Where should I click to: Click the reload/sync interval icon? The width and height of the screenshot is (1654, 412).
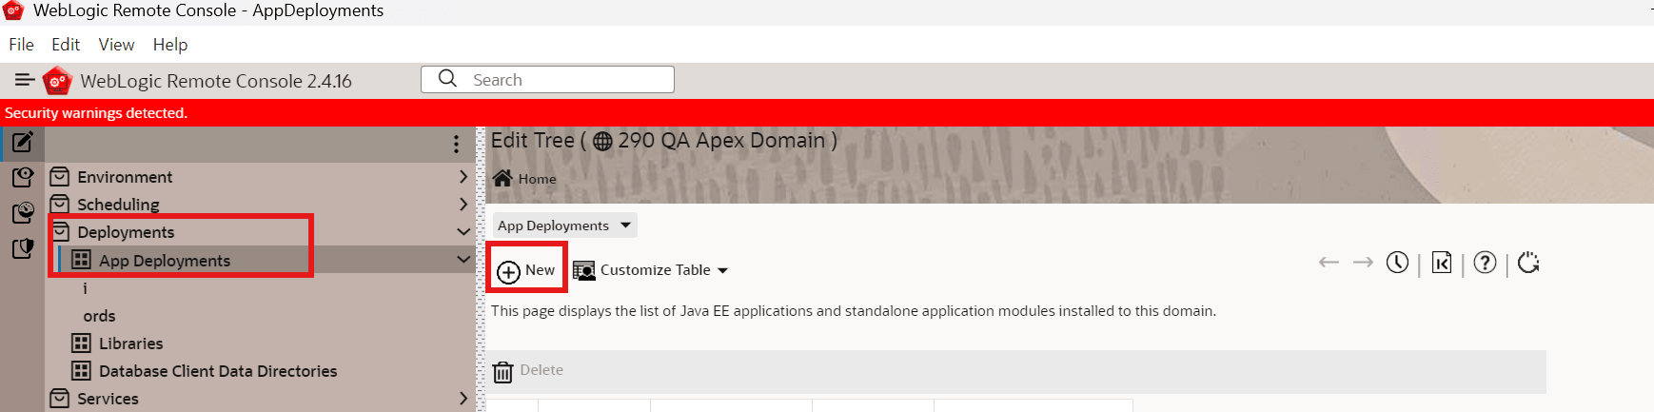point(1528,263)
